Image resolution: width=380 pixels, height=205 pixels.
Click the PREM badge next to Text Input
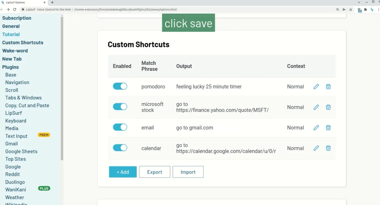tap(44, 135)
